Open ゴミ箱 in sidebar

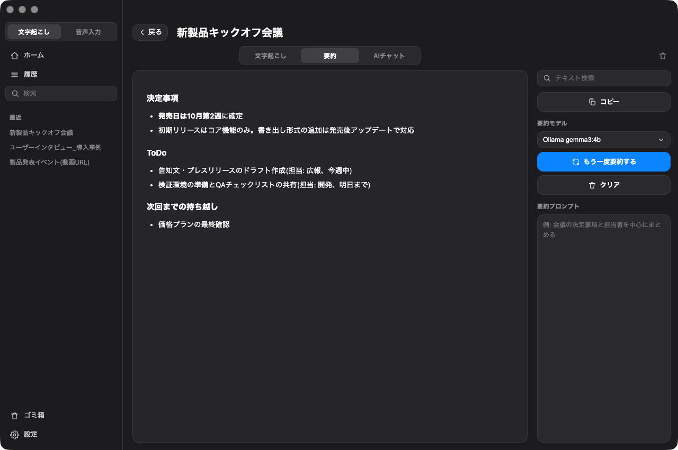61,416
